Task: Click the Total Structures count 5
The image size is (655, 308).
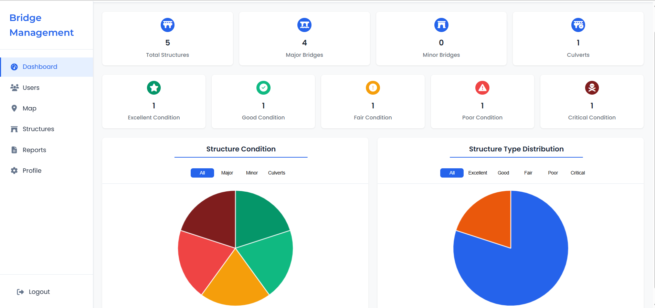Action: pyautogui.click(x=168, y=43)
